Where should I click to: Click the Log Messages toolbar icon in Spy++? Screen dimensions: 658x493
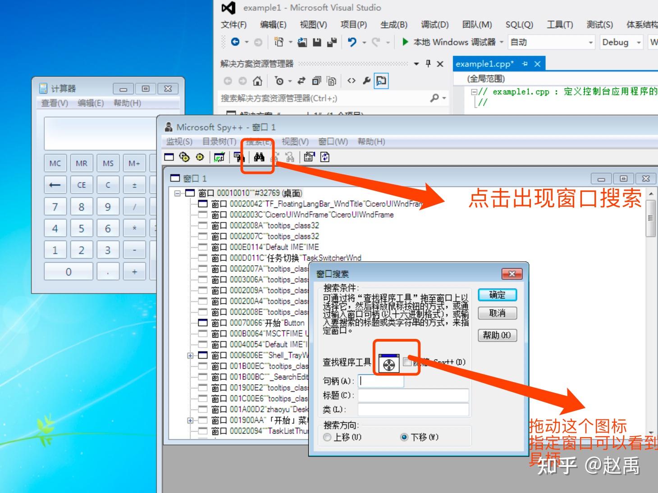219,157
